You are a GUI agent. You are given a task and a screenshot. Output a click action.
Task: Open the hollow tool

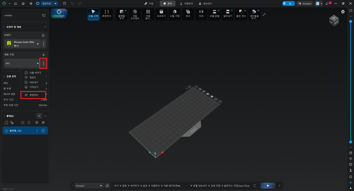click(161, 14)
